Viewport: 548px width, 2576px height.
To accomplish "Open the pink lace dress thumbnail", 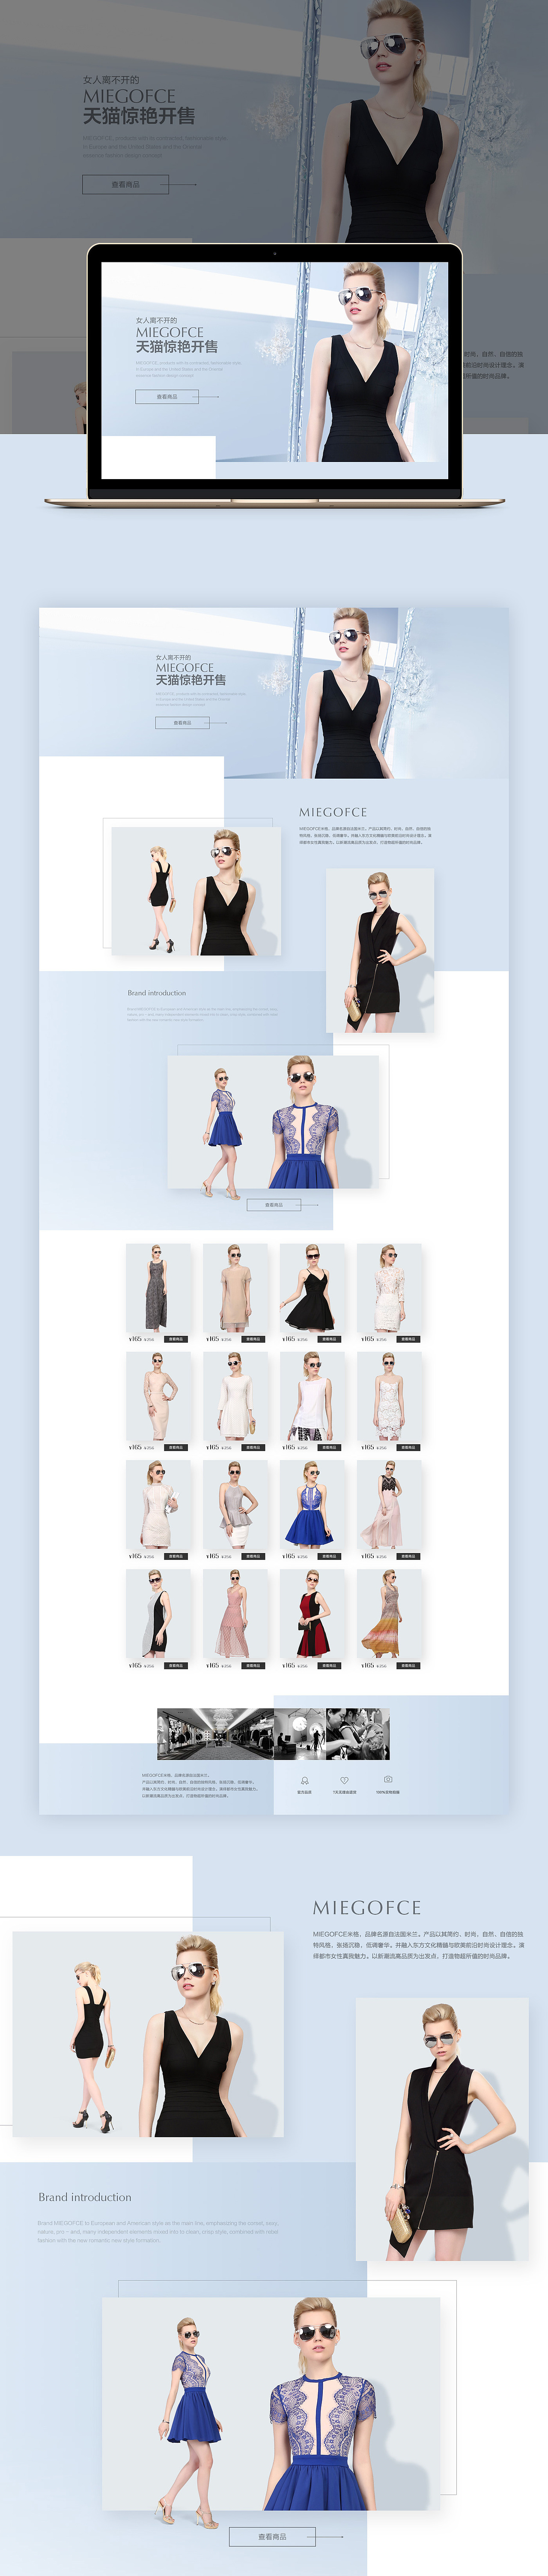I will pos(235,1614).
